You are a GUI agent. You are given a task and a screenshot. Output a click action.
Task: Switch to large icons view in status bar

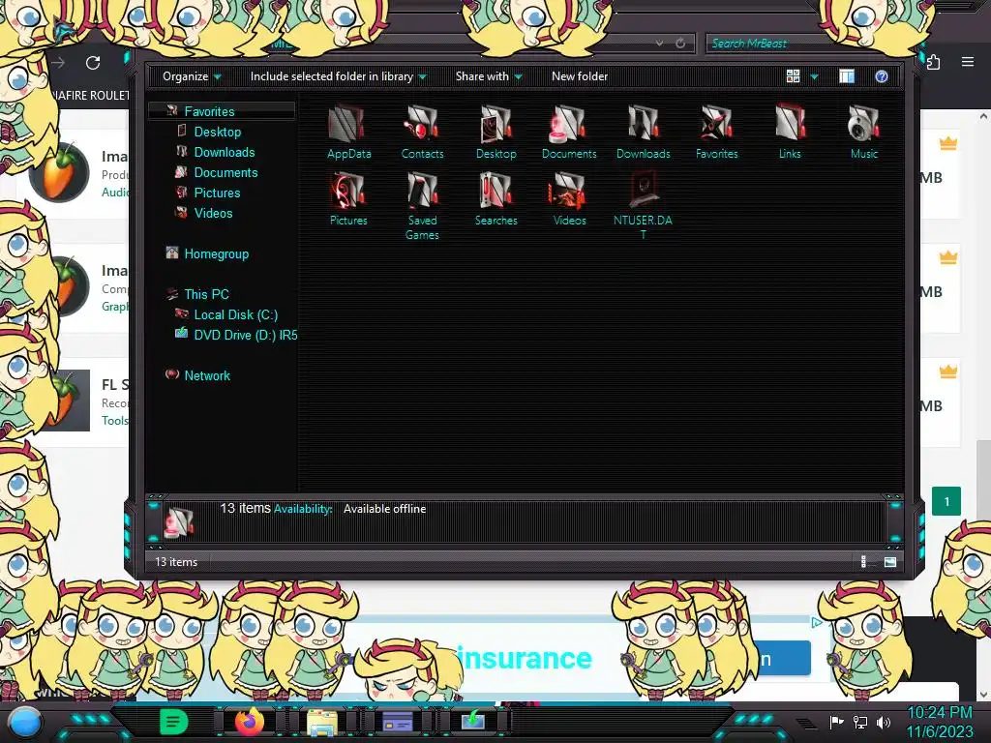890,562
